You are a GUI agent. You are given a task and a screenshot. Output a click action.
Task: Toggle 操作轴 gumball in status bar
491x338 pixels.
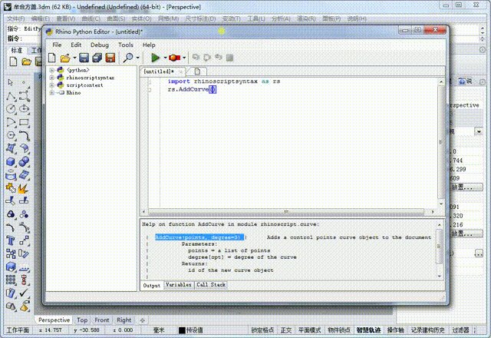click(x=395, y=330)
